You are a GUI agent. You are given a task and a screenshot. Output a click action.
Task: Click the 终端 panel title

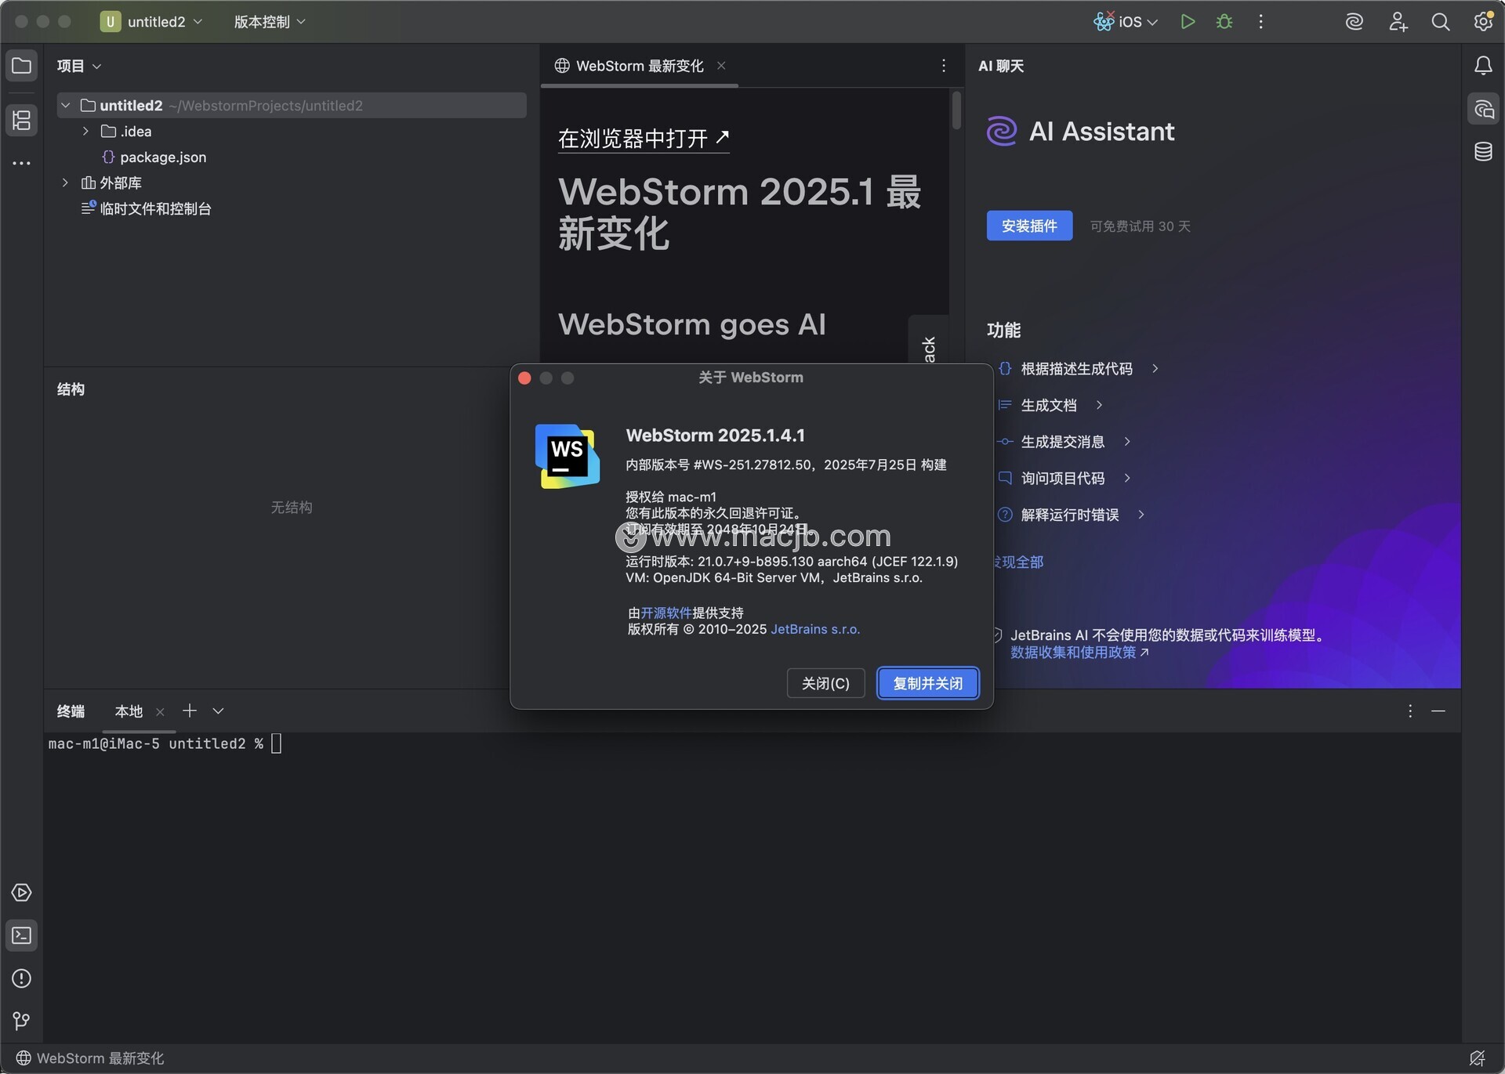71,711
